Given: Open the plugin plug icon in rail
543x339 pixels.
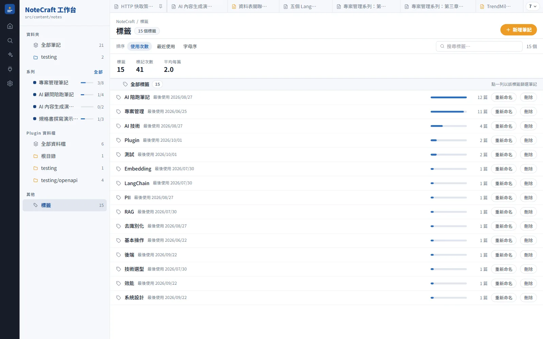Looking at the screenshot, I should (10, 69).
